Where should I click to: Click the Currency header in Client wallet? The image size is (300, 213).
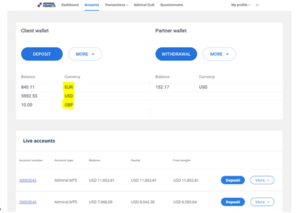(x=73, y=77)
